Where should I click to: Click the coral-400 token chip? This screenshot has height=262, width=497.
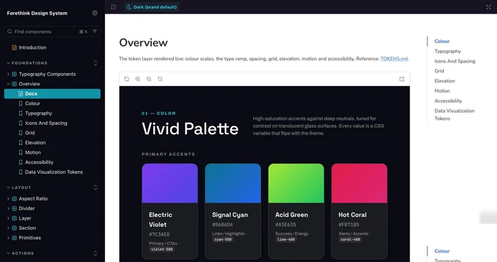(350, 239)
